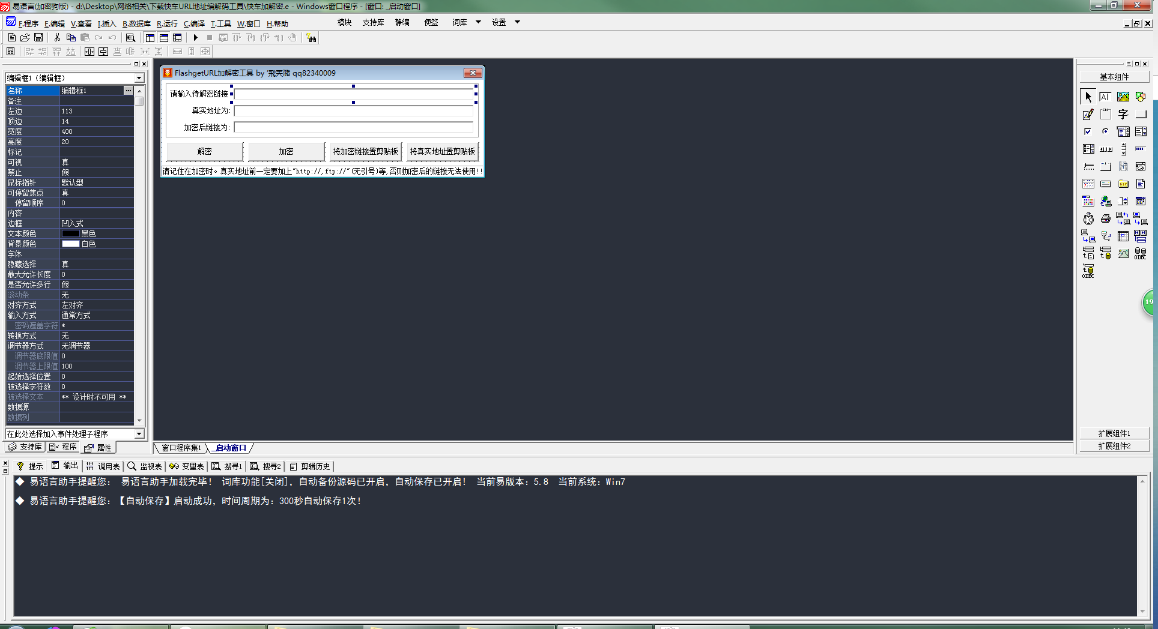This screenshot has height=629, width=1158.
Task: Click the 真实地址为 input field
Action: (354, 110)
